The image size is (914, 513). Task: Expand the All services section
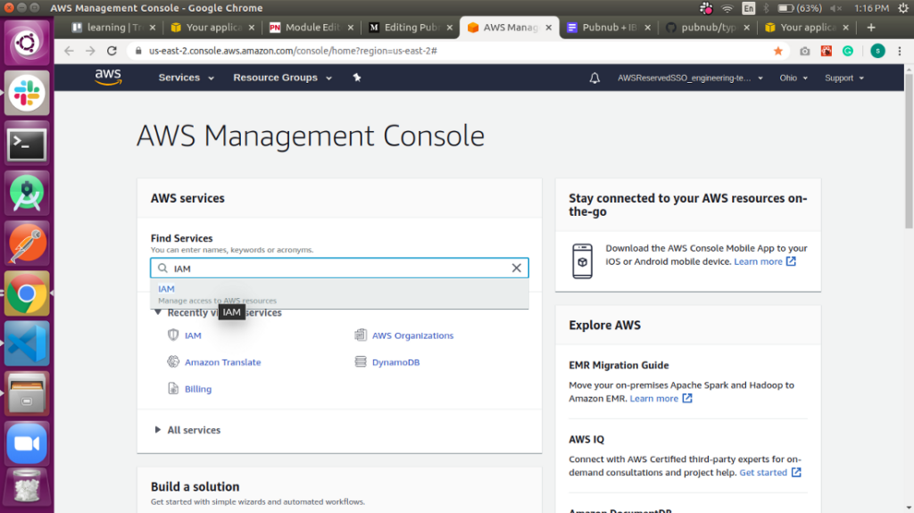(187, 430)
